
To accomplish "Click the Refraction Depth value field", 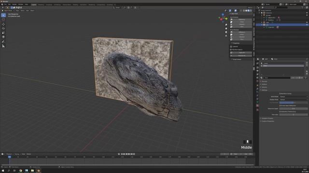I will (x=294, y=109).
